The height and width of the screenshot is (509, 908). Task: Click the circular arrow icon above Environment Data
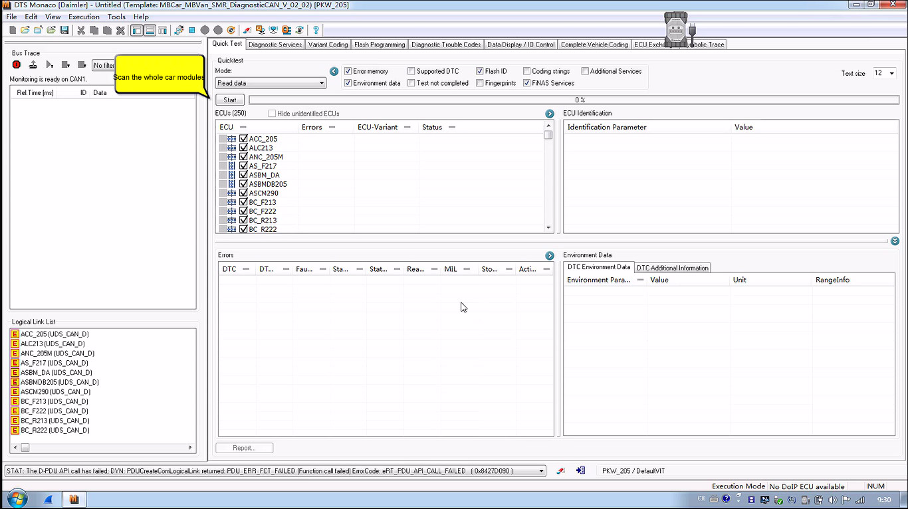pos(895,241)
